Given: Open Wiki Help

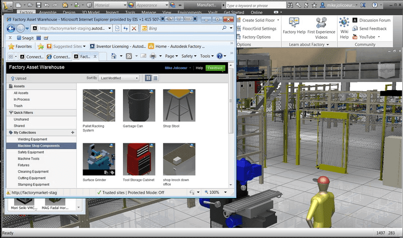Looking at the screenshot, I should pos(344,28).
